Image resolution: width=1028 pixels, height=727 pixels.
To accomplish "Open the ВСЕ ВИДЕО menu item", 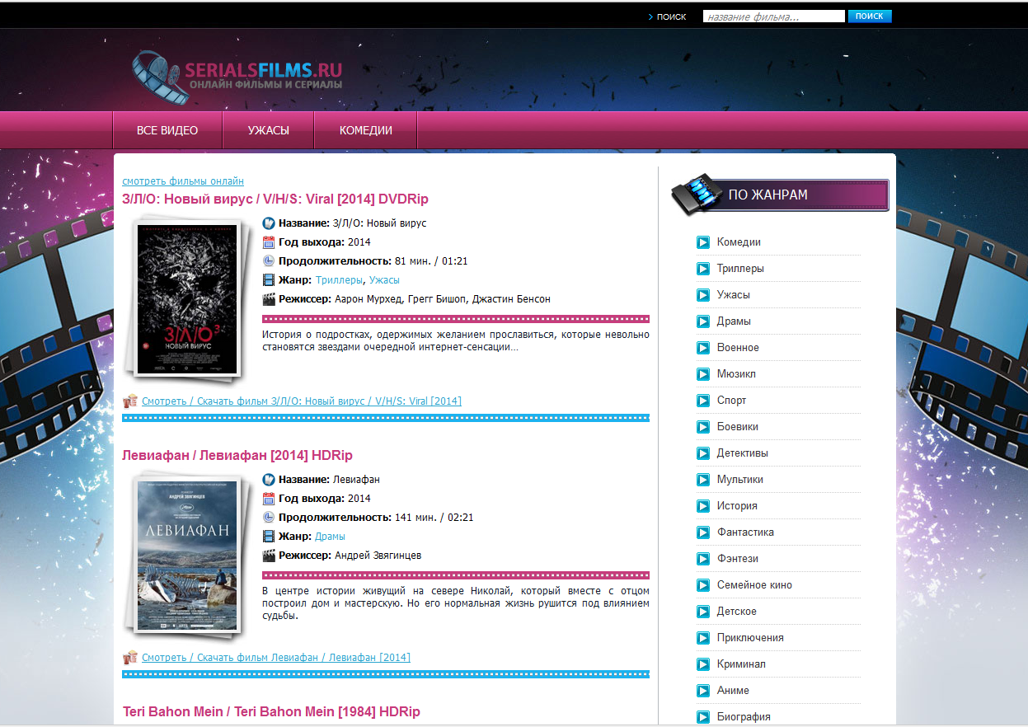I will [167, 130].
